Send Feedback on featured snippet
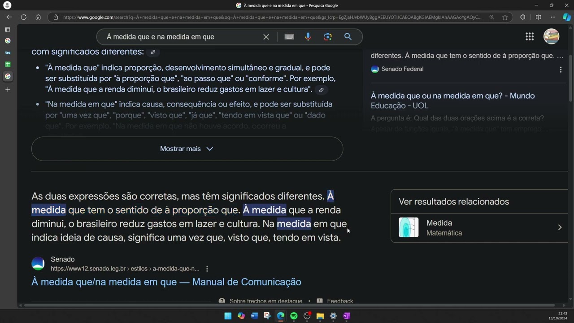 pos(340,301)
